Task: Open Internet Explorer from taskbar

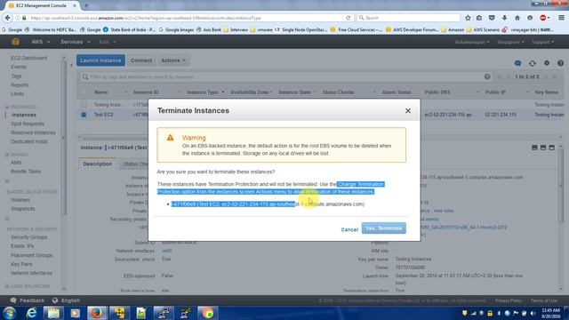Action: pos(32,313)
